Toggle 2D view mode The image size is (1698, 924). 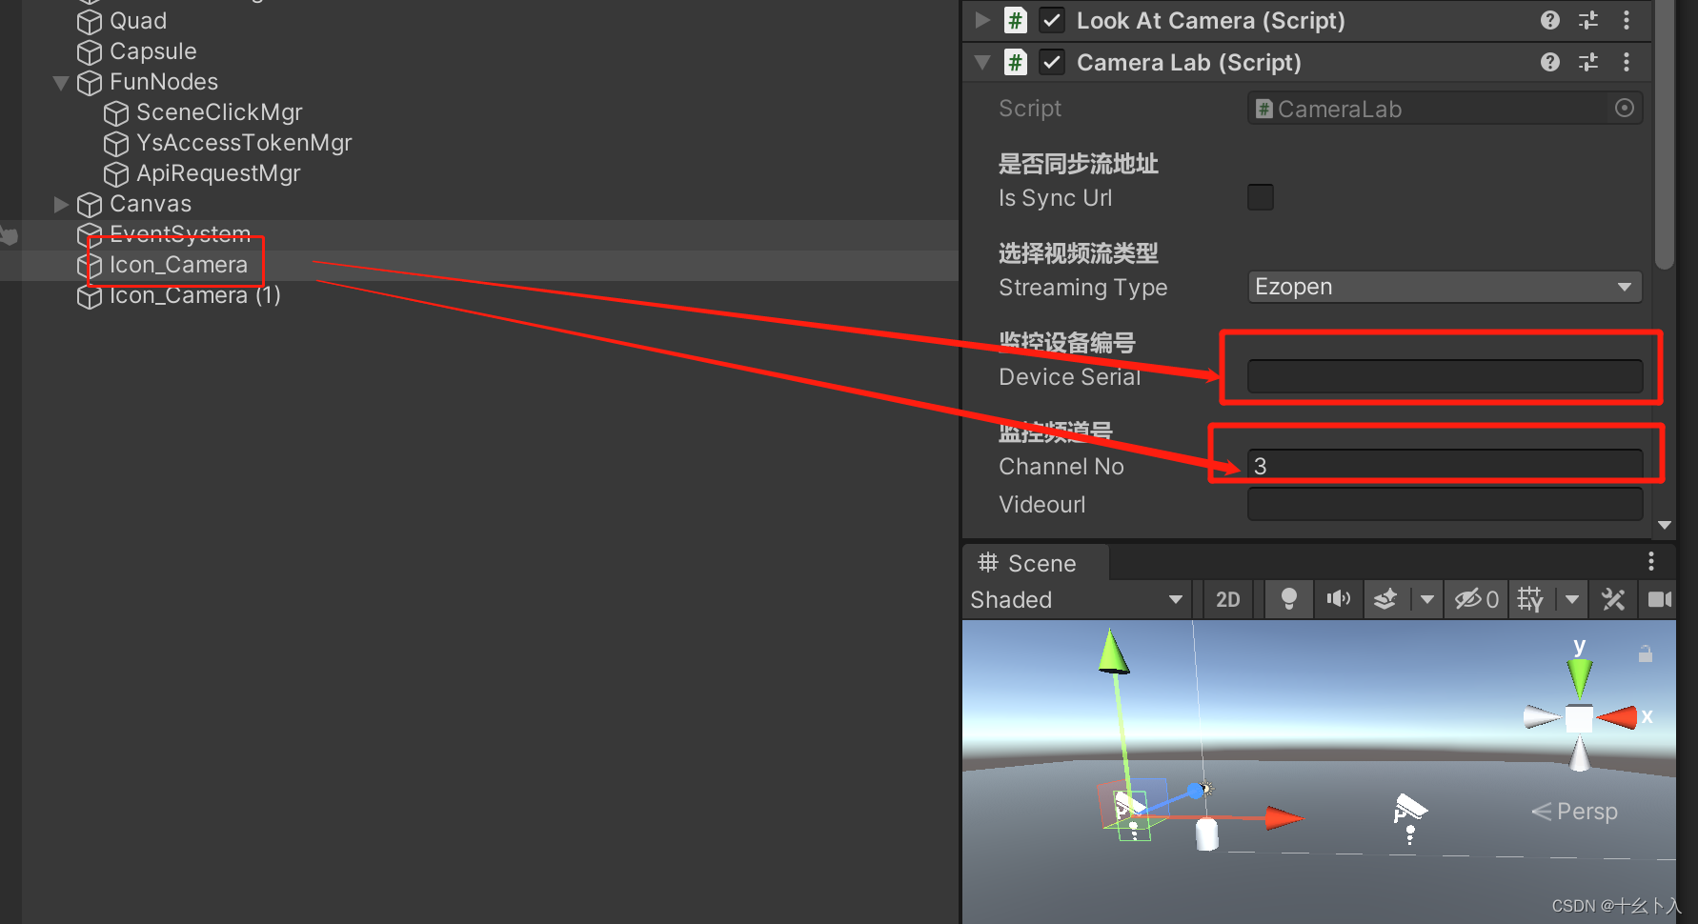(1228, 599)
